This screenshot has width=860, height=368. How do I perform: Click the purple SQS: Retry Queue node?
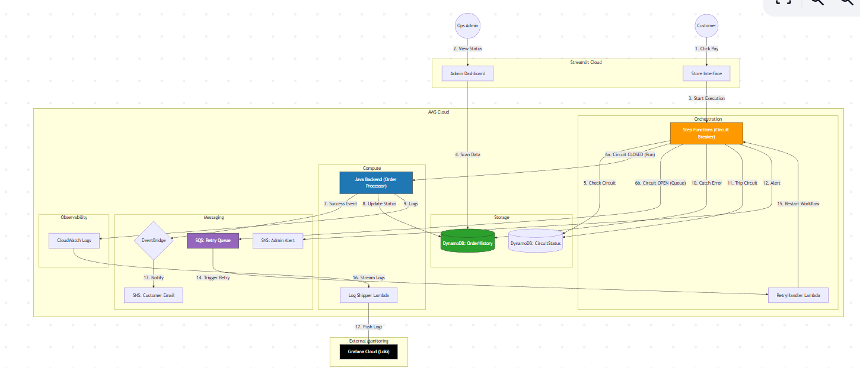pyautogui.click(x=212, y=240)
